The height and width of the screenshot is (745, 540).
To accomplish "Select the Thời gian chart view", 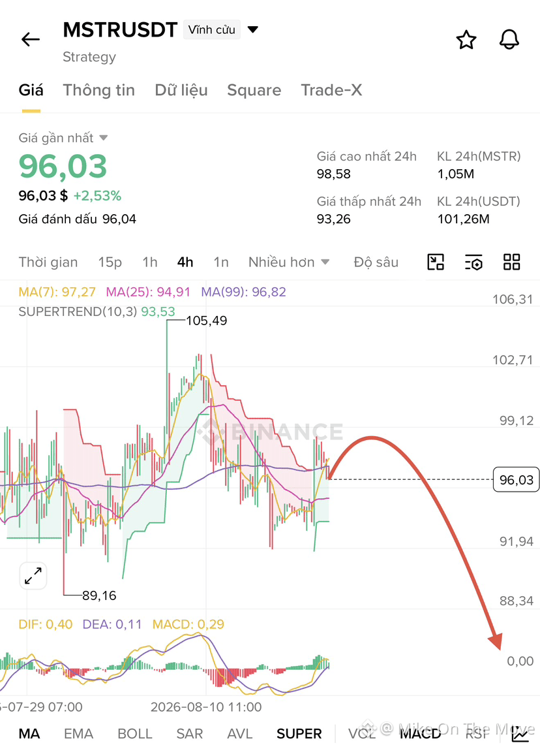I will point(48,262).
